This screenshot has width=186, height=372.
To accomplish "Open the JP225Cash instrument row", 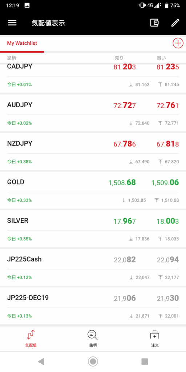I will (x=93, y=267).
